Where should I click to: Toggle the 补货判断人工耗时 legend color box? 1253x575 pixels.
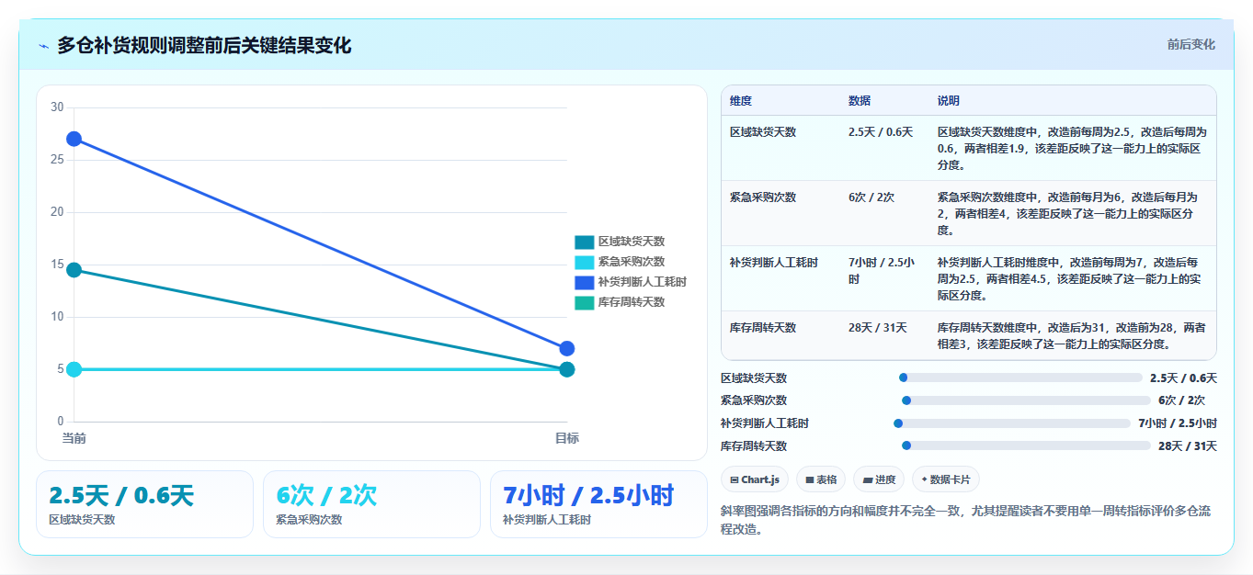pyautogui.click(x=584, y=282)
